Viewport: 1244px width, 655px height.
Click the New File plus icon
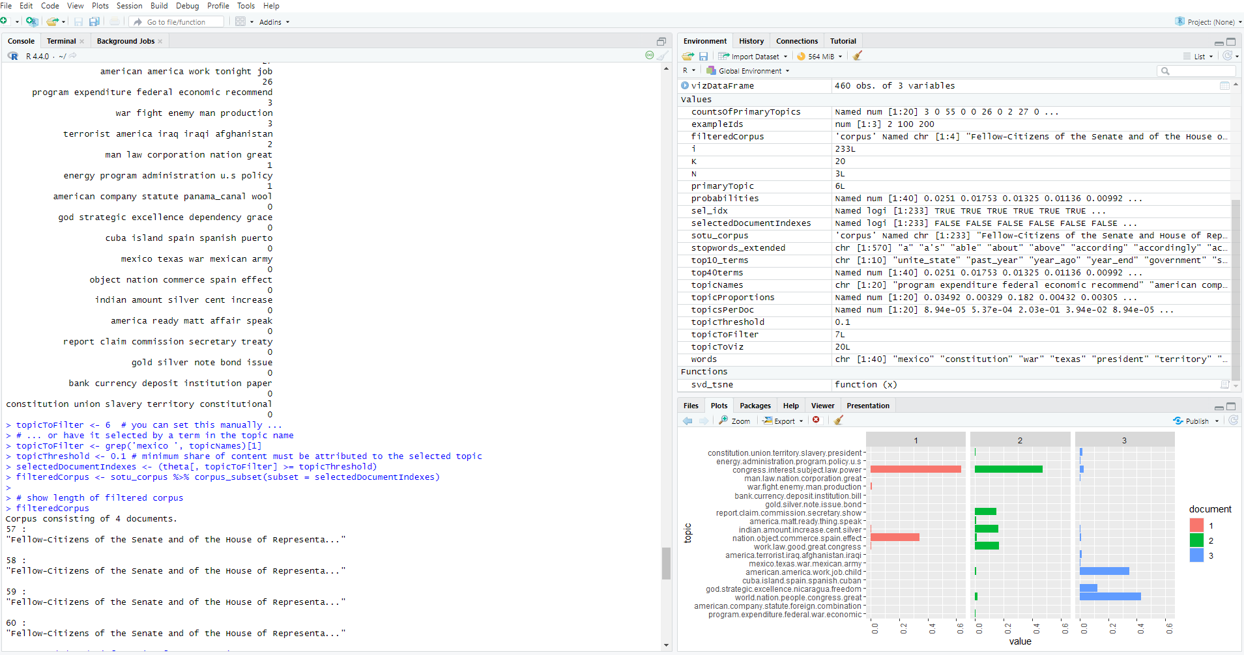click(4, 21)
